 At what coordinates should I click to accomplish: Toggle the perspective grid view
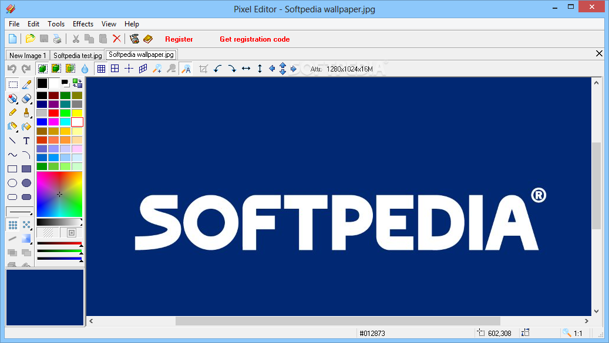pyautogui.click(x=143, y=69)
